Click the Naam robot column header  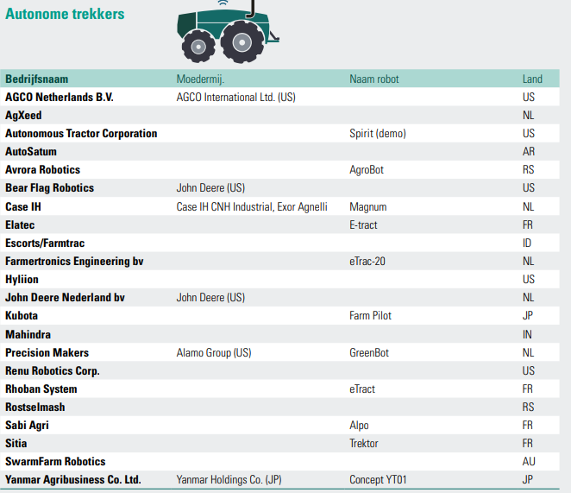tap(373, 79)
